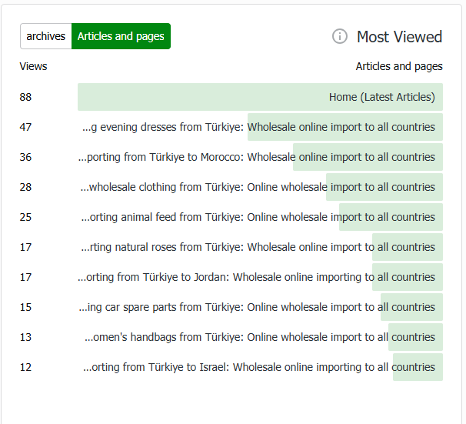Open the Türkiye to Israel article
This screenshot has width=466, height=424.
click(259, 367)
